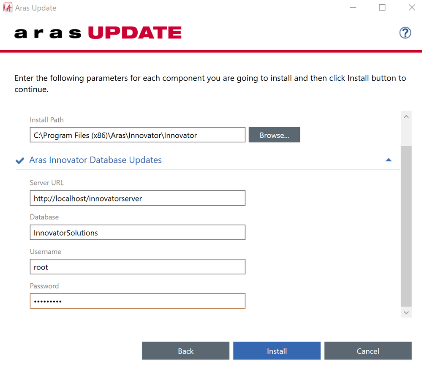The height and width of the screenshot is (375, 422).
Task: Click into the Server URL field
Action: [x=137, y=198]
